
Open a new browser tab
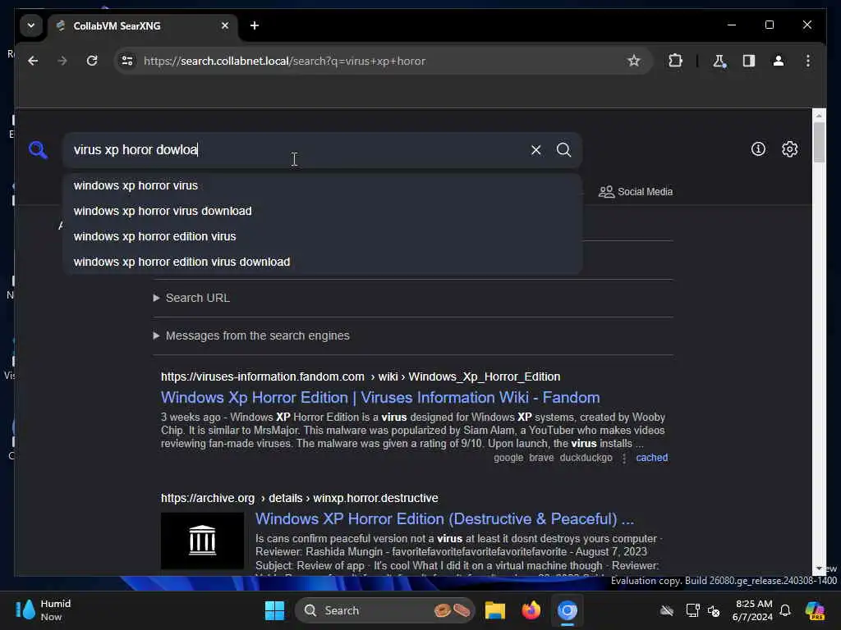click(x=255, y=25)
